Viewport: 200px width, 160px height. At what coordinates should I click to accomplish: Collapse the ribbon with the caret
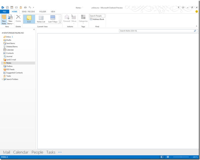click(197, 26)
